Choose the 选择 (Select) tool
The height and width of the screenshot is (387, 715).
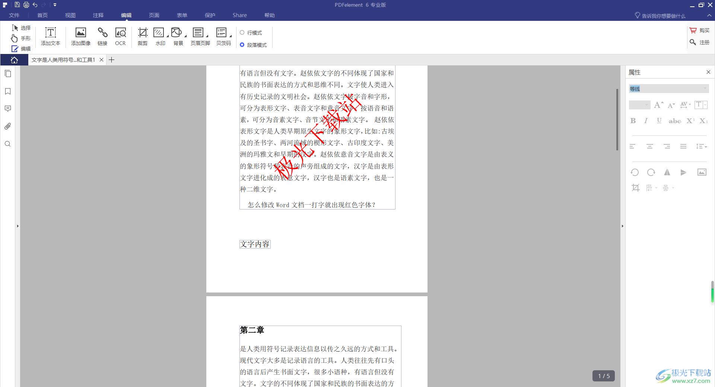click(21, 28)
